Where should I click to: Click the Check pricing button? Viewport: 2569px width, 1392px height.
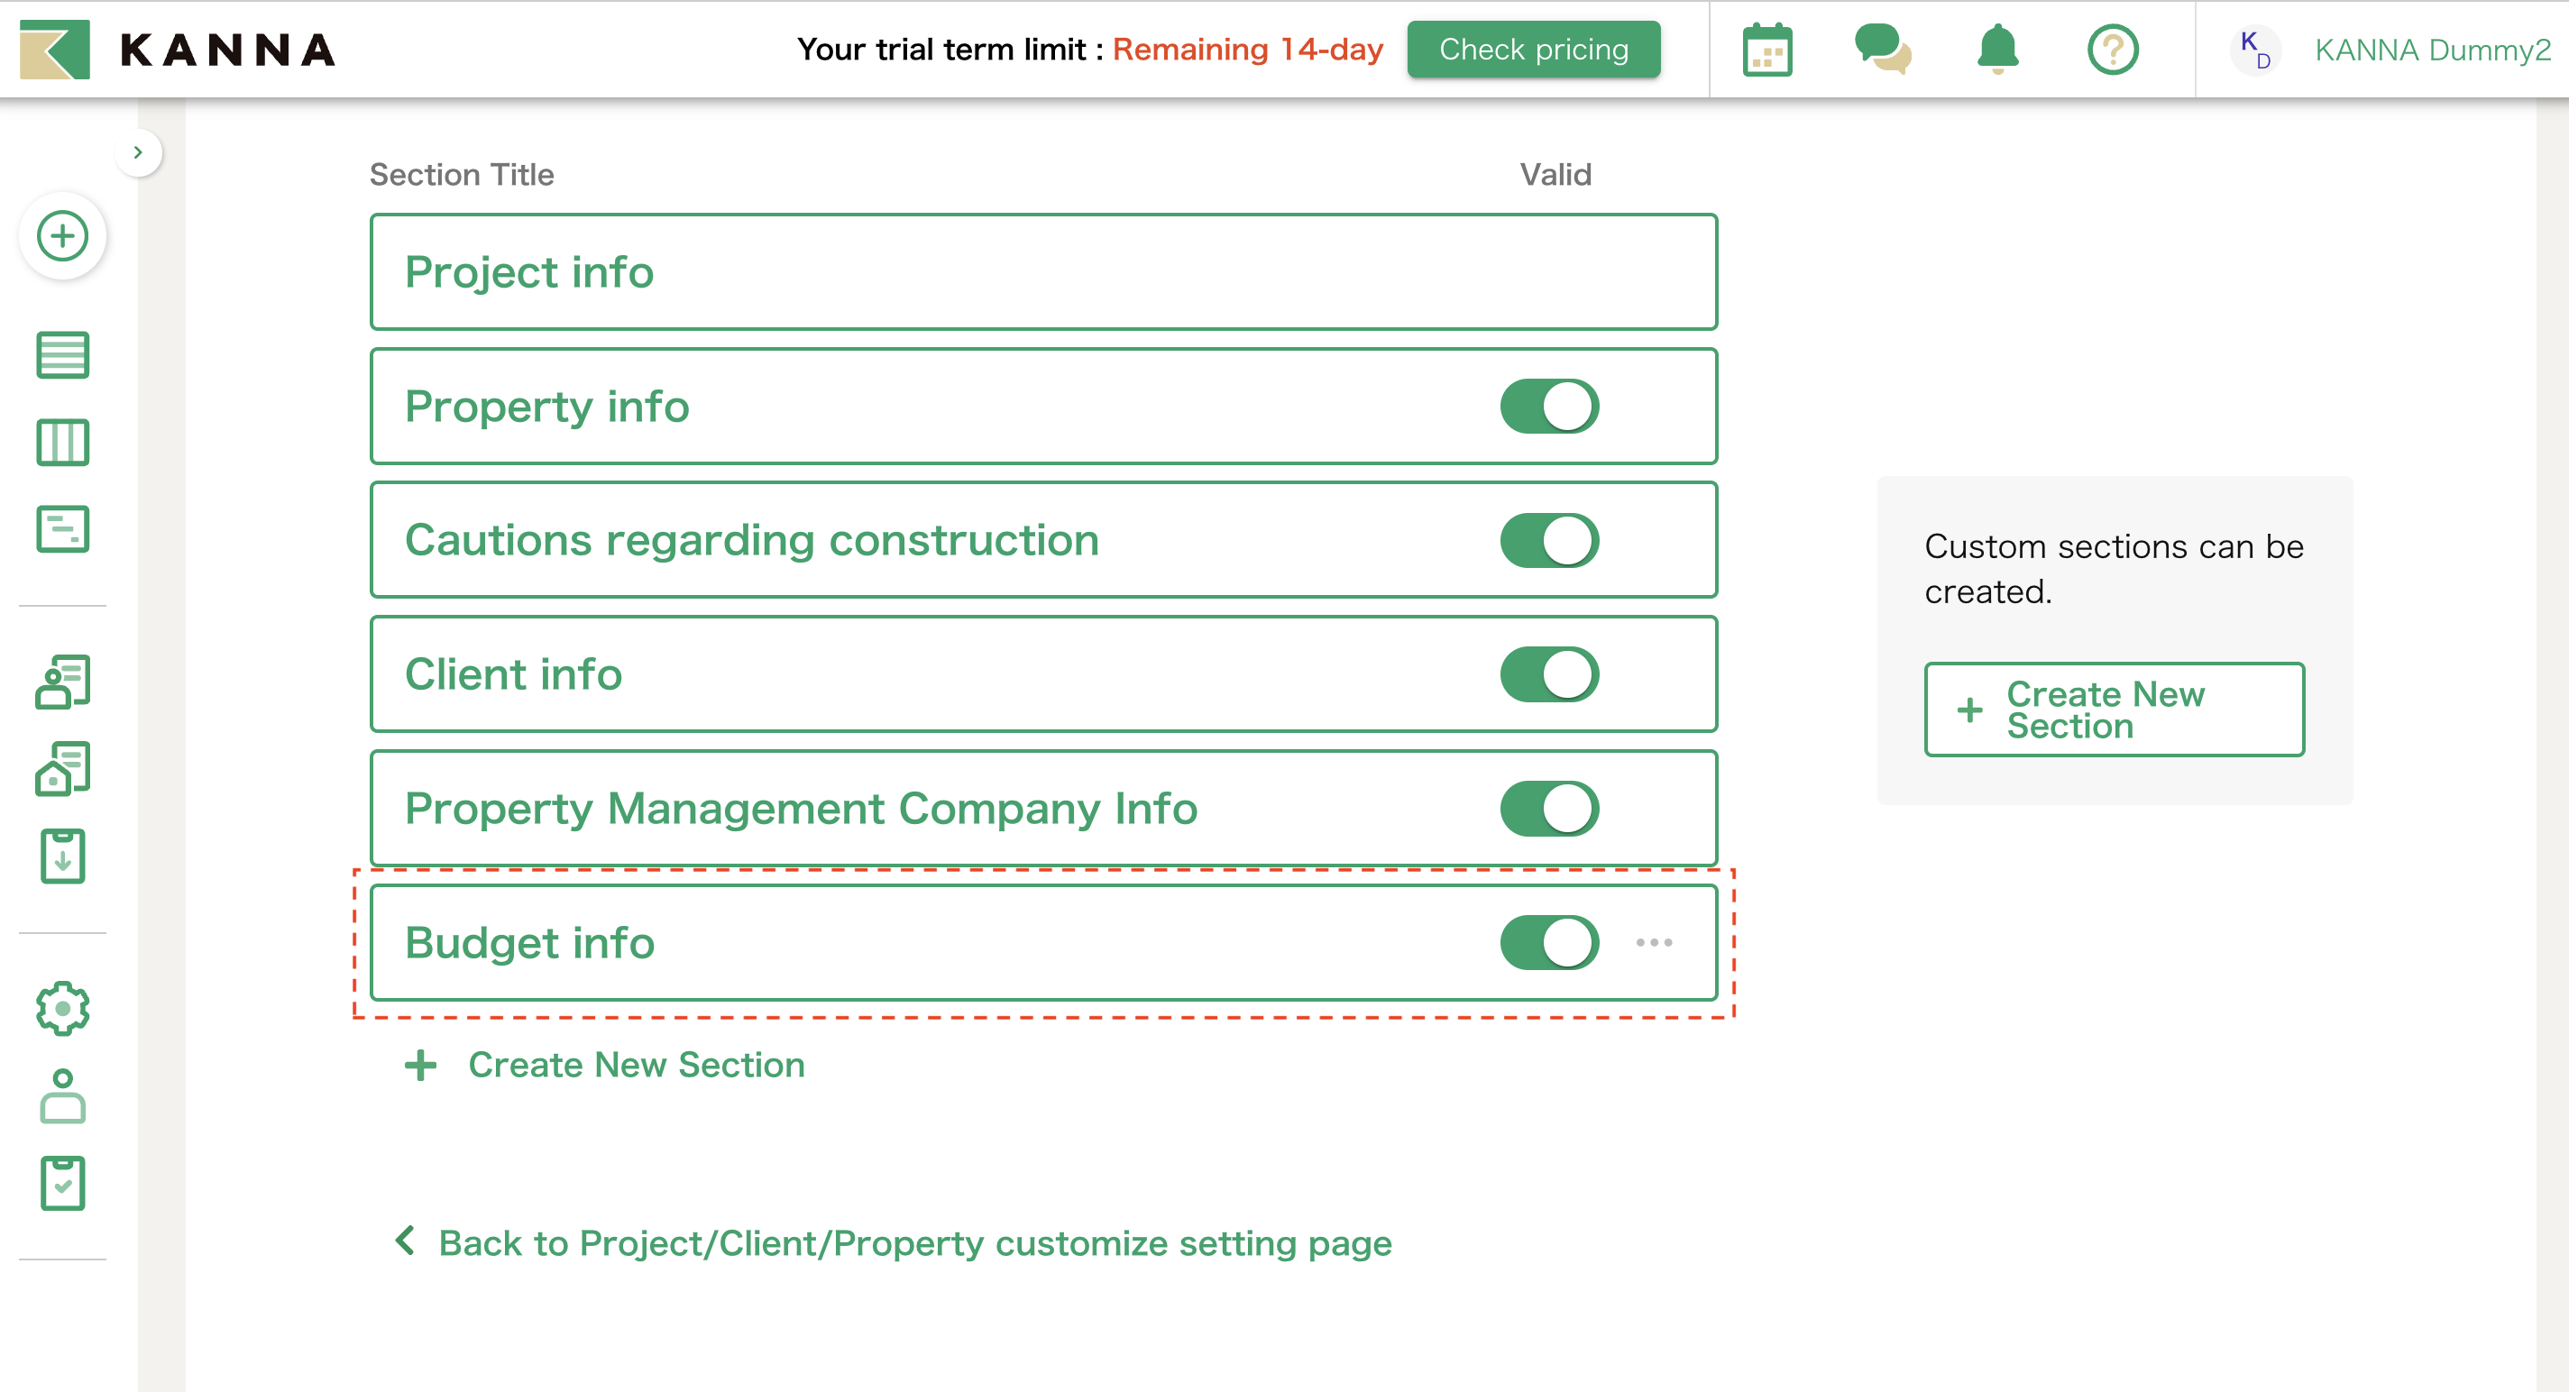pyautogui.click(x=1533, y=50)
